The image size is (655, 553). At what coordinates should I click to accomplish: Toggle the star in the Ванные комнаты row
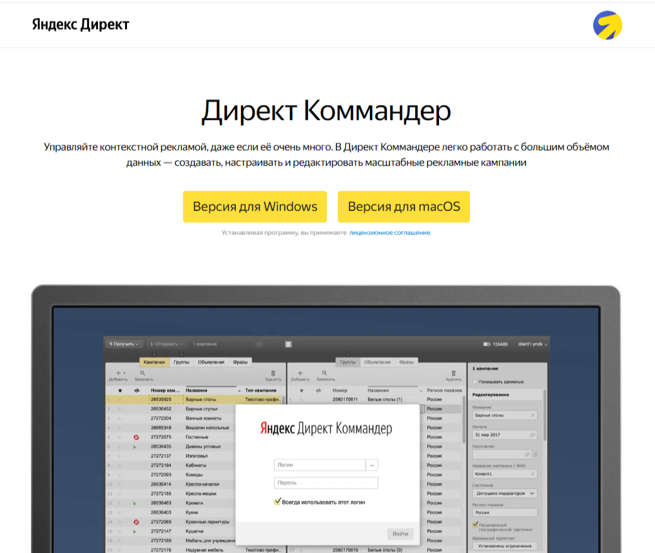(120, 418)
